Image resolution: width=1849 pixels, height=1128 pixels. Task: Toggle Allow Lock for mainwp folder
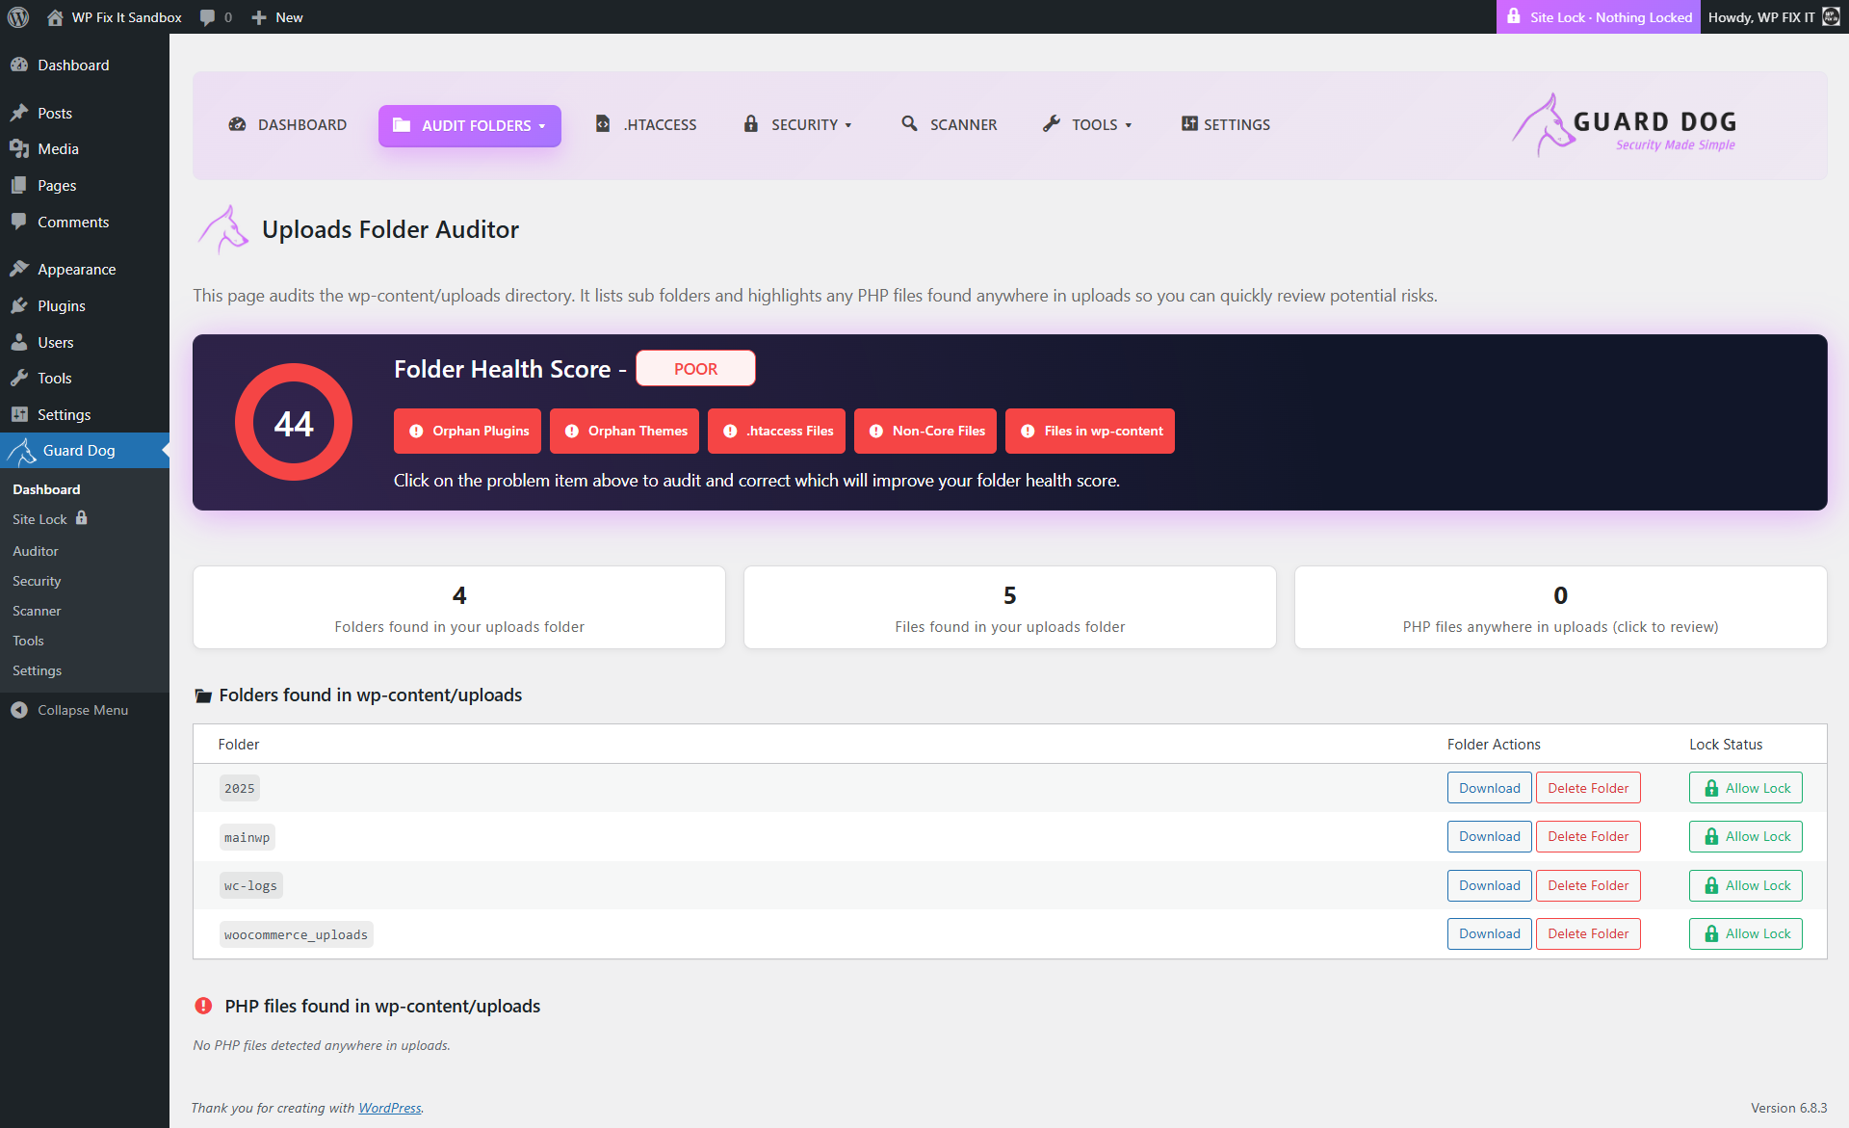[x=1745, y=836]
